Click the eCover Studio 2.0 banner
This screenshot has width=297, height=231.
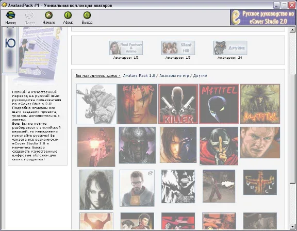tap(263, 18)
